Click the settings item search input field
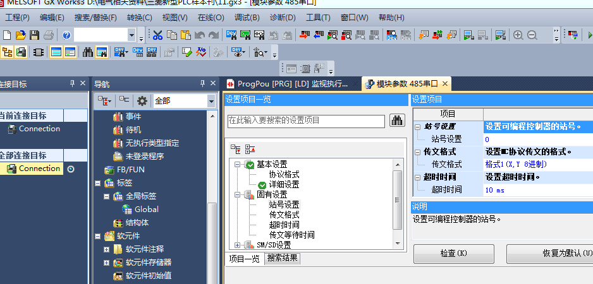This screenshot has height=284, width=593. tap(306, 121)
